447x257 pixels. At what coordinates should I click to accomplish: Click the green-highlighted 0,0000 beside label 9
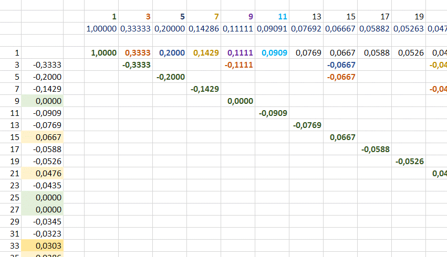pyautogui.click(x=42, y=101)
